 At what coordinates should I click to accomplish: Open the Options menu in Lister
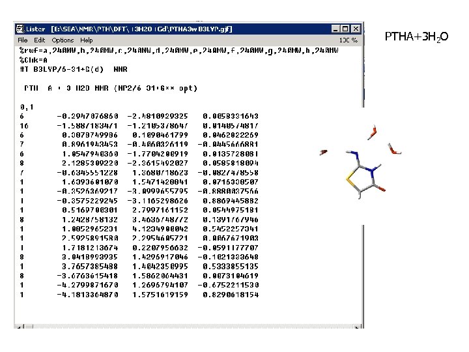(x=63, y=40)
